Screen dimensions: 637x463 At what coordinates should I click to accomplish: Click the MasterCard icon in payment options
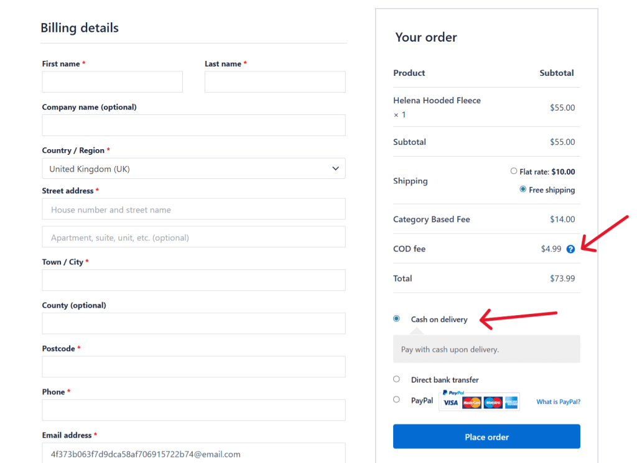[x=472, y=402]
